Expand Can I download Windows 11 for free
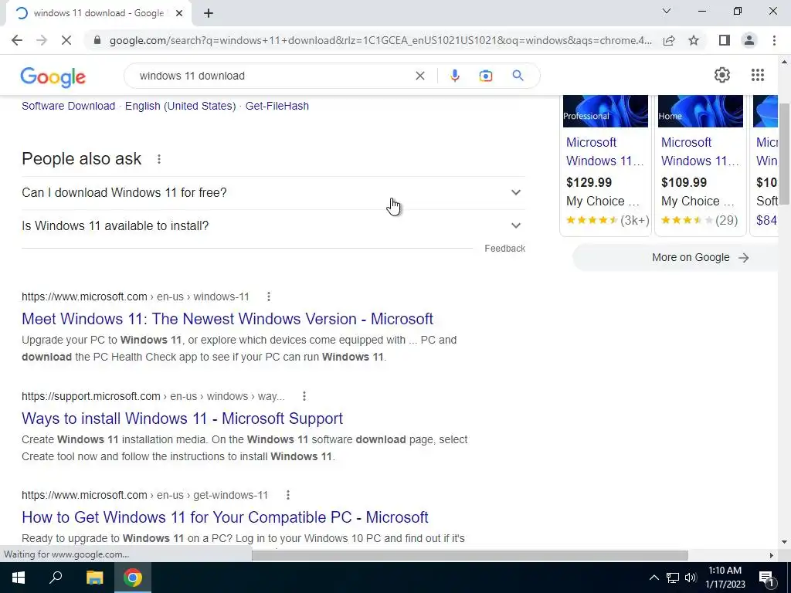 [x=273, y=192]
